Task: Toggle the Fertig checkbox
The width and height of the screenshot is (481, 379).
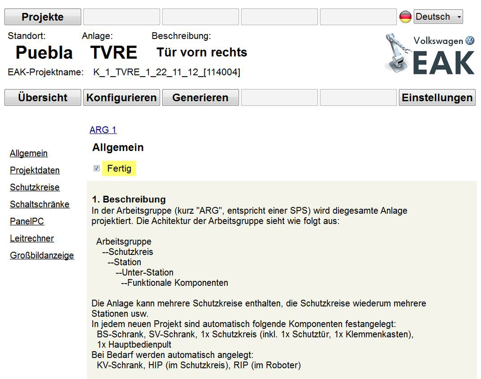Action: click(97, 169)
